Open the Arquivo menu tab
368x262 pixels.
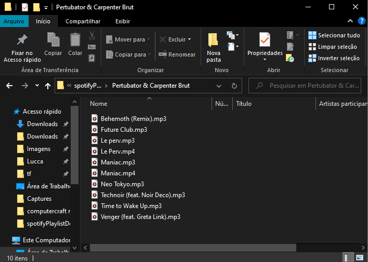[14, 21]
